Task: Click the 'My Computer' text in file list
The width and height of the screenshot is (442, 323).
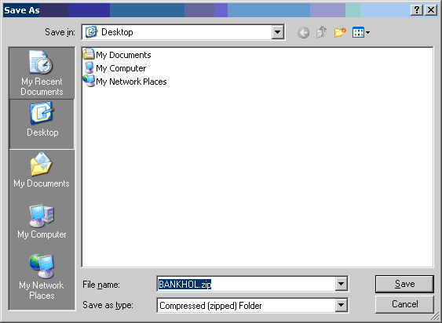Action: pos(121,68)
